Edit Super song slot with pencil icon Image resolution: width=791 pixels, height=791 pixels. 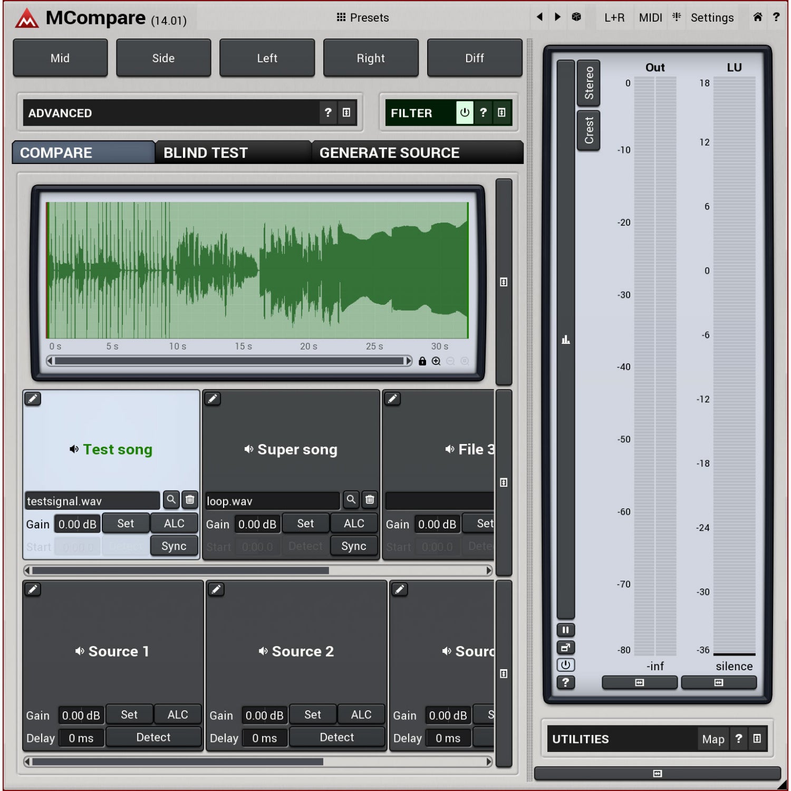tap(213, 399)
